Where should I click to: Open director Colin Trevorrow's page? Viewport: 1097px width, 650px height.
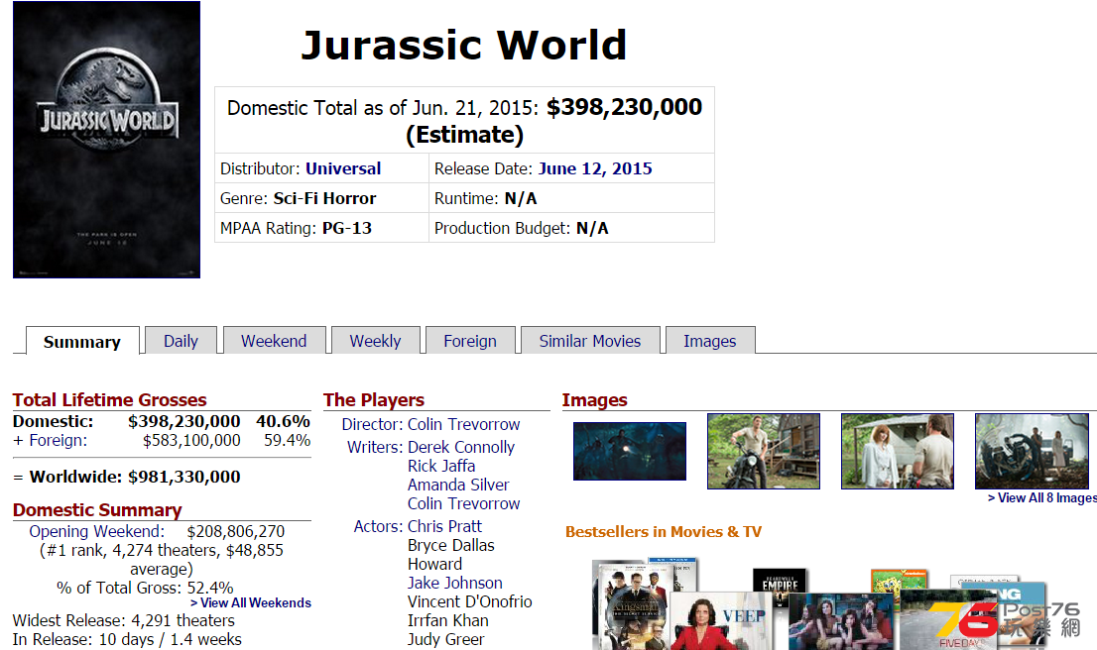464,424
